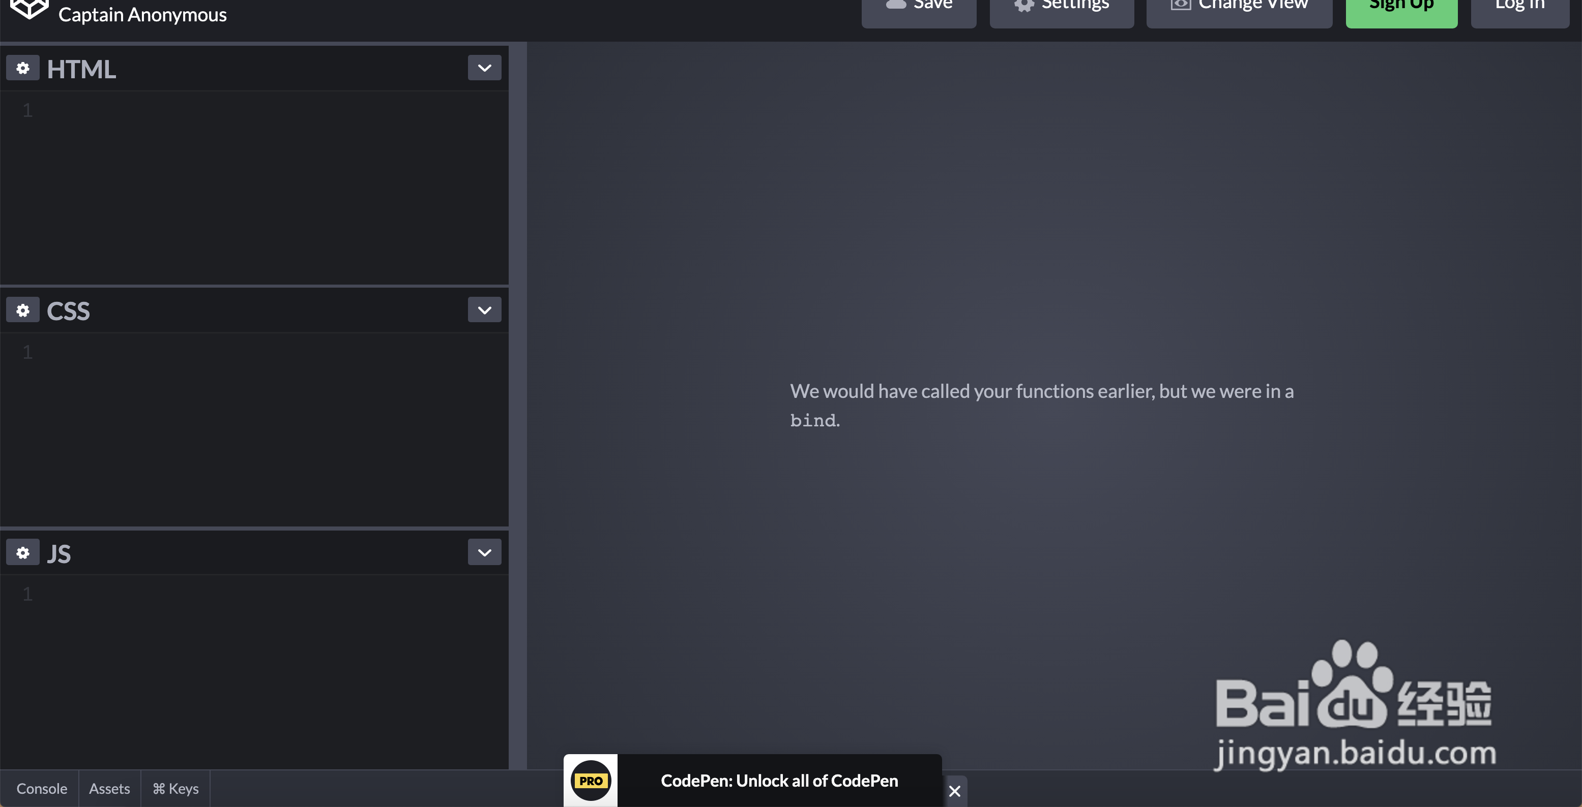Open the Assets tab
The height and width of the screenshot is (807, 1582).
point(109,789)
